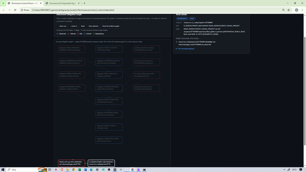Screen dimensions: 306x172
Task: Click the taskbar Ara search box
Action: tap(26, 170)
